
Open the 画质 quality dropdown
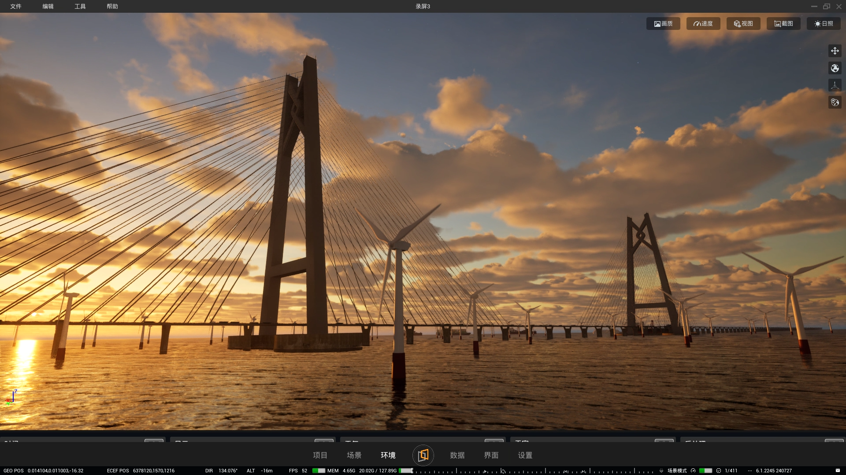click(x=663, y=24)
